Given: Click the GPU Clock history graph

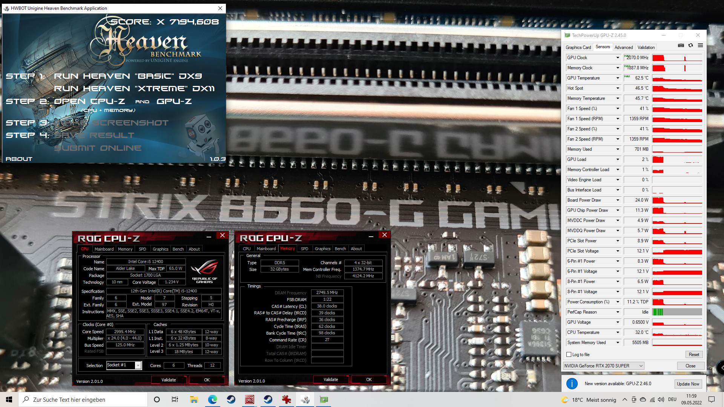Looking at the screenshot, I should [x=677, y=58].
